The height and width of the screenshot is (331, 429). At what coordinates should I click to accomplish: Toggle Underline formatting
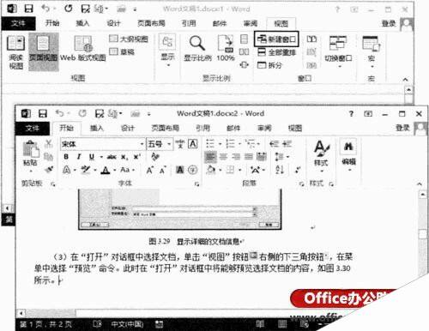[x=92, y=157]
